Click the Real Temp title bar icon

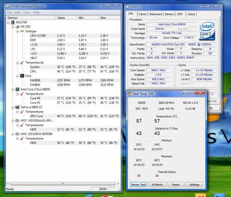(130, 94)
